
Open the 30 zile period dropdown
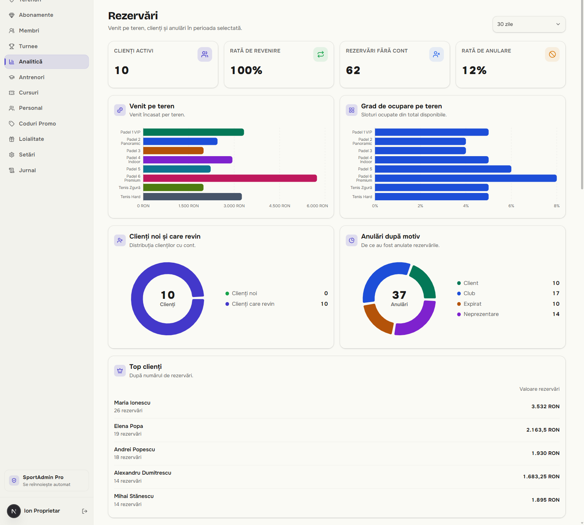(529, 24)
